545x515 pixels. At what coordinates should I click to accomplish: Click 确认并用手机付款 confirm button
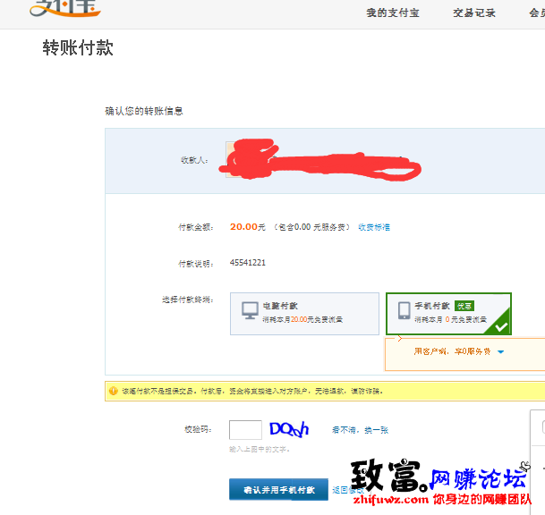click(x=279, y=490)
